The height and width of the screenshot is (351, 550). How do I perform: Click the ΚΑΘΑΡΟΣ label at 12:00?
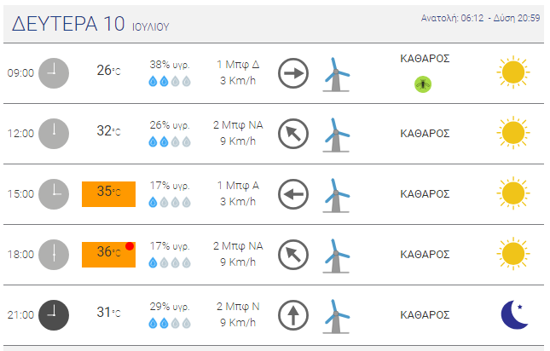point(425,134)
